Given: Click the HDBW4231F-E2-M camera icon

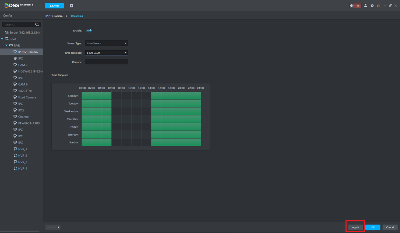Looking at the screenshot, I should [15, 71].
